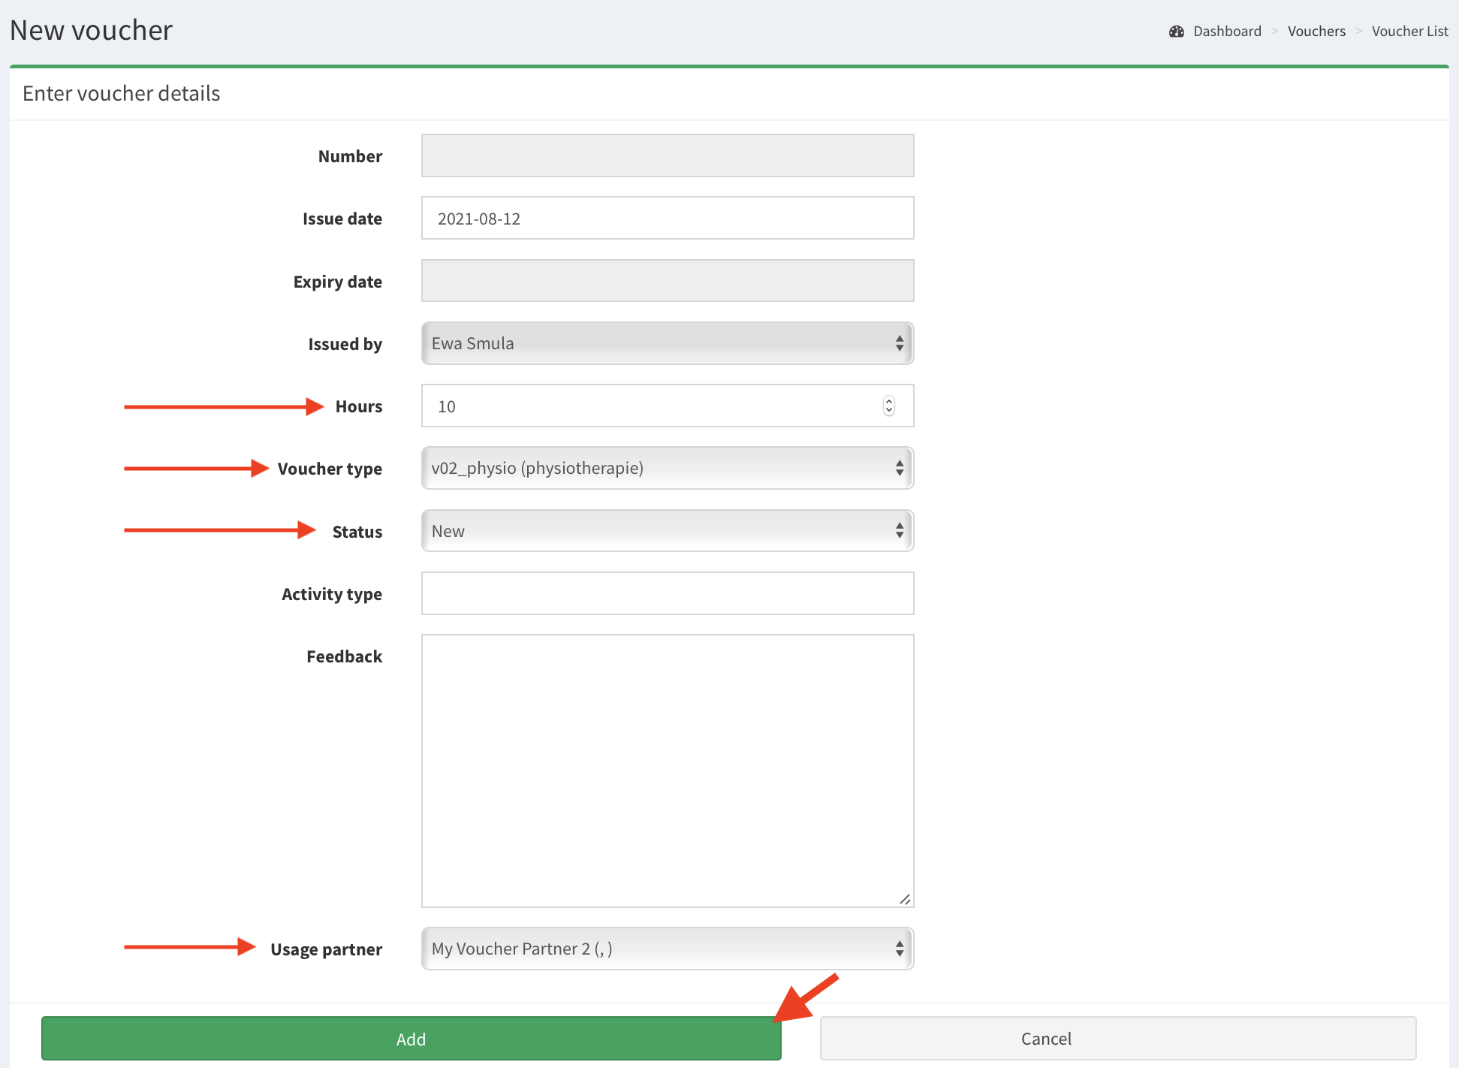Click the Dashboard breadcrumb link
The image size is (1459, 1068).
1227,32
